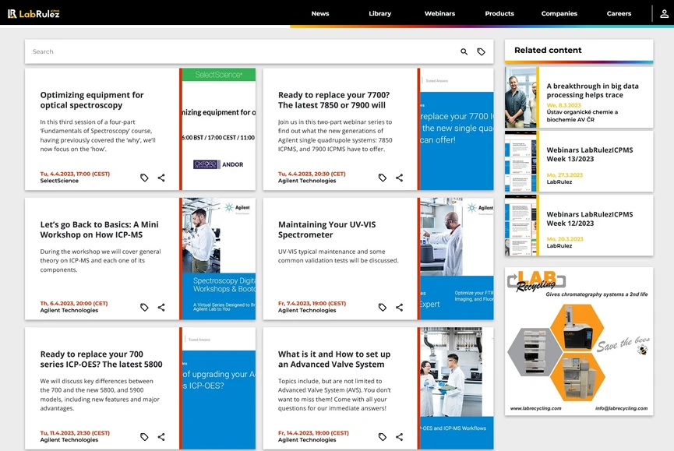Share the Back to Basics Mini Workshop card
The image size is (674, 451).
click(x=161, y=307)
